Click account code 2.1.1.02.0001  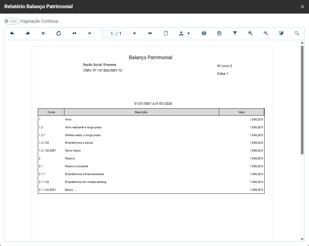(x=47, y=190)
